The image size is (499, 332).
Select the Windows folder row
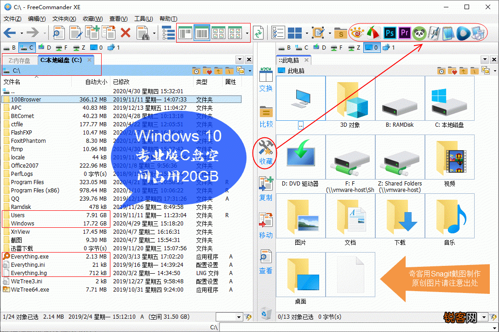coord(121,223)
